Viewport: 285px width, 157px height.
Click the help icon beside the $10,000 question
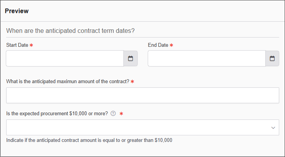point(113,114)
